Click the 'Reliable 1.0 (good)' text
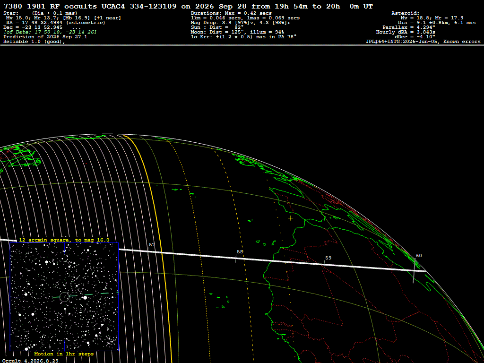 [x=34, y=42]
